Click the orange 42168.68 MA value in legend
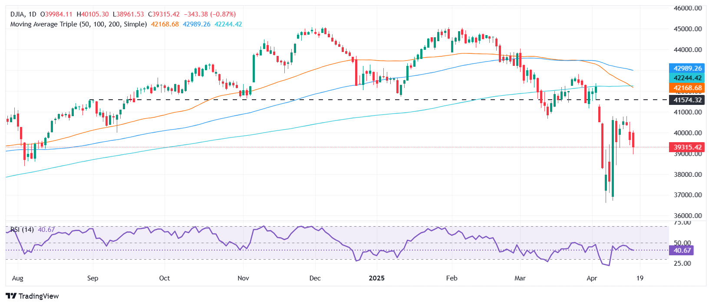712x306 pixels. pos(165,24)
